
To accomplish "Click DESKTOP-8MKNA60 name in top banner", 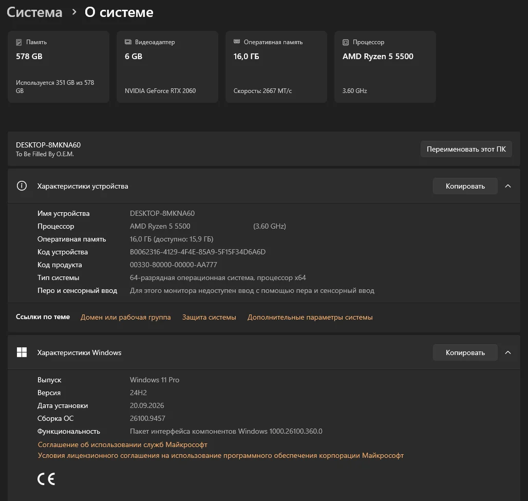I will [48, 145].
